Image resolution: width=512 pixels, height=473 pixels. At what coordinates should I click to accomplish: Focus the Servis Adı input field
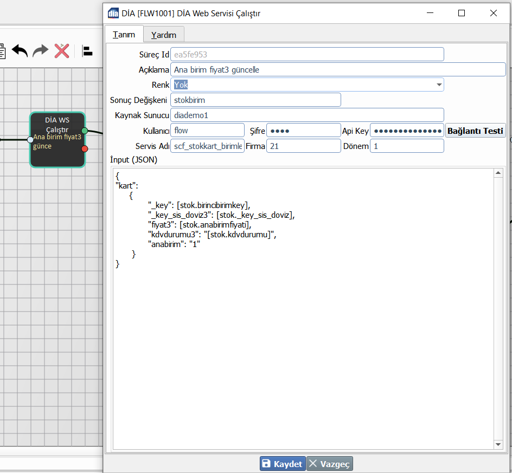(207, 146)
